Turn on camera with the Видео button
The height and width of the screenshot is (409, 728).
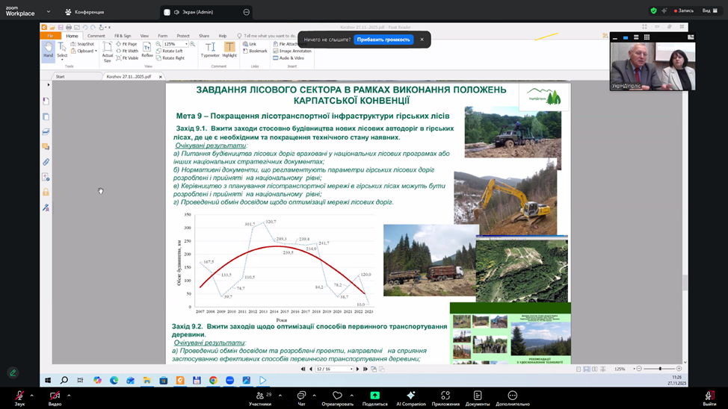(55, 396)
